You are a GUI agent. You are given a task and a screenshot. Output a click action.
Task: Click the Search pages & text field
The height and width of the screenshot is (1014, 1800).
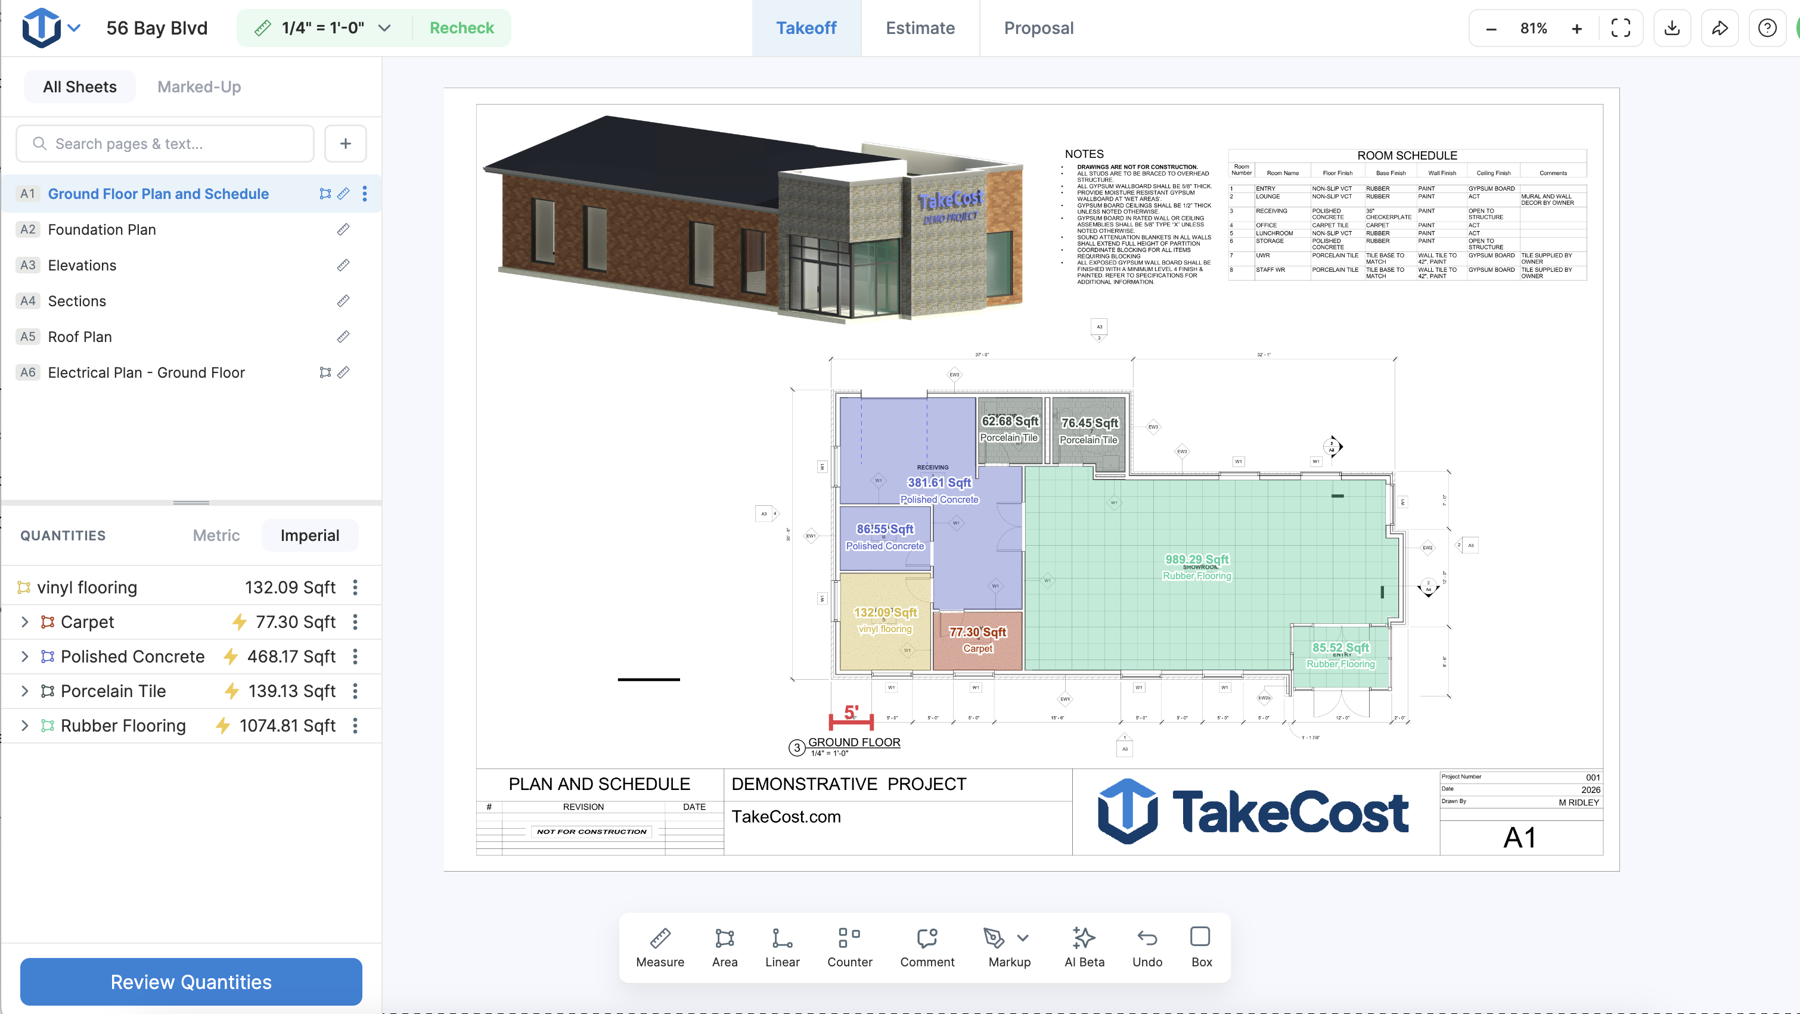point(165,144)
